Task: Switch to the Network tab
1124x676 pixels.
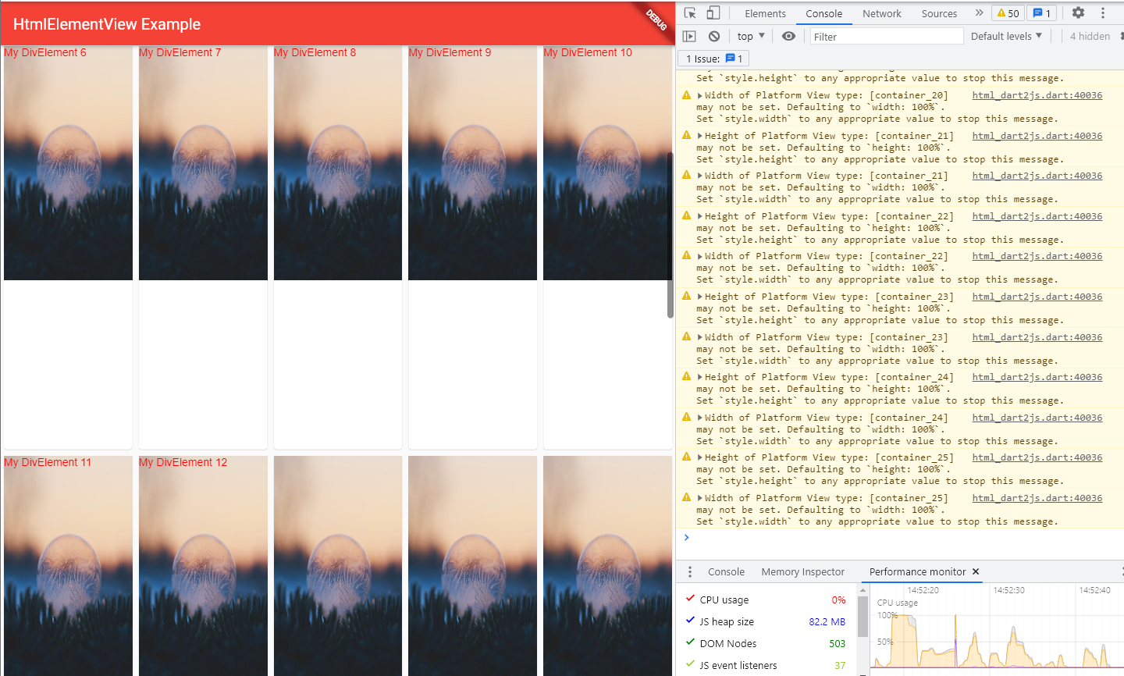Action: tap(882, 13)
